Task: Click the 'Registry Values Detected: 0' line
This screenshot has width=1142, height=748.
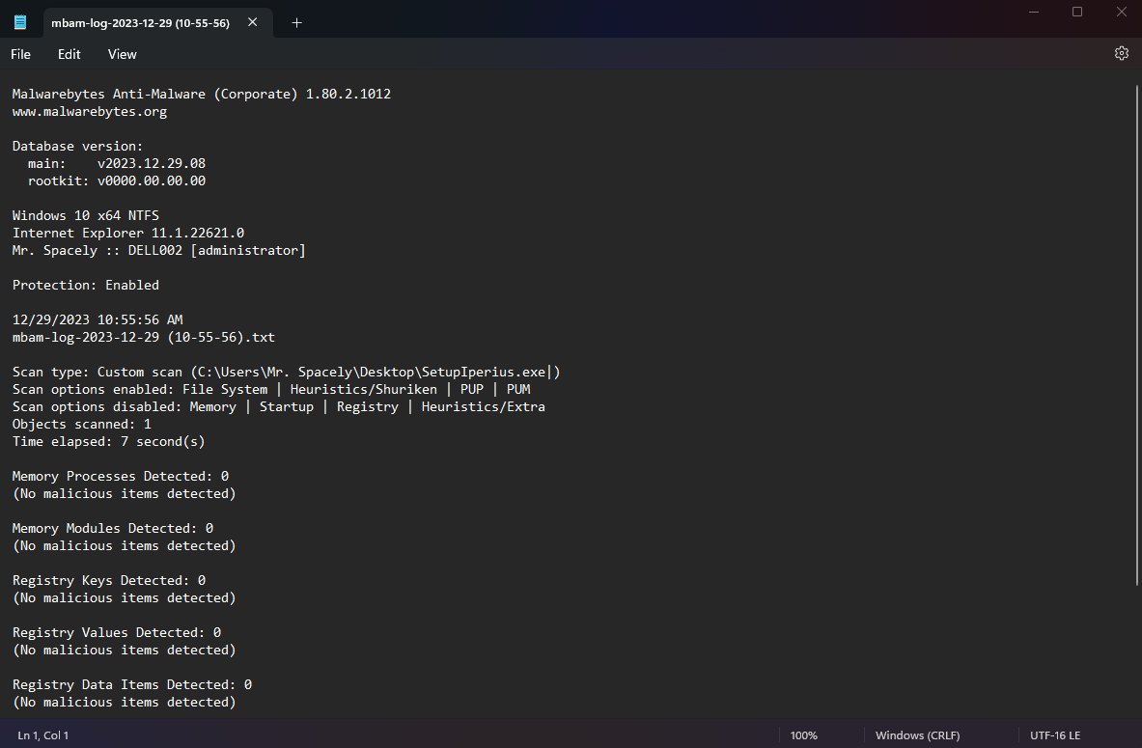Action: (117, 633)
